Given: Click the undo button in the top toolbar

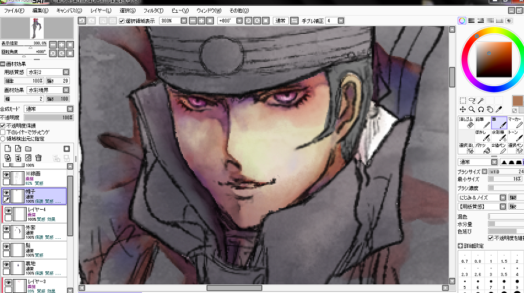Looking at the screenshot, I should pos(82,21).
